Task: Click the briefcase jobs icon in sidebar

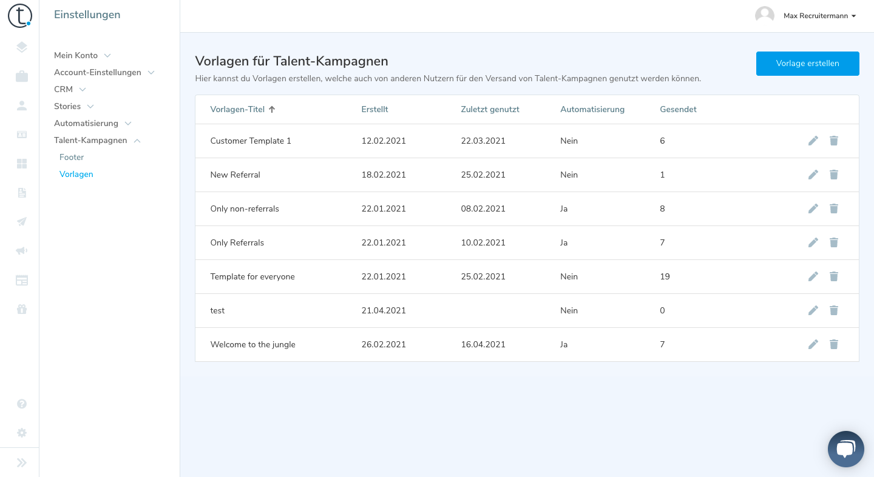Action: tap(22, 76)
